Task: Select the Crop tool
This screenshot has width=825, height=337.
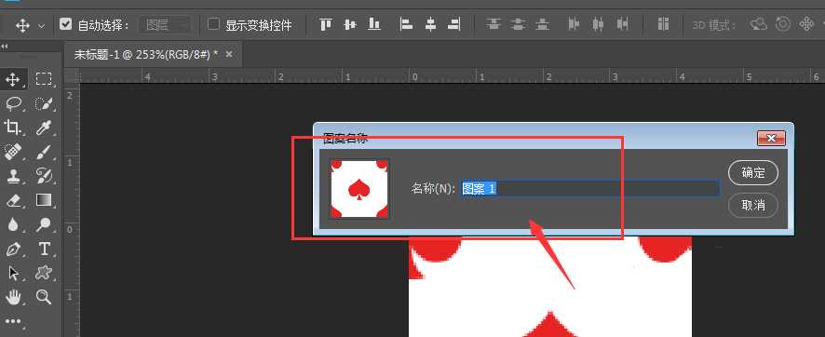Action: click(x=13, y=127)
